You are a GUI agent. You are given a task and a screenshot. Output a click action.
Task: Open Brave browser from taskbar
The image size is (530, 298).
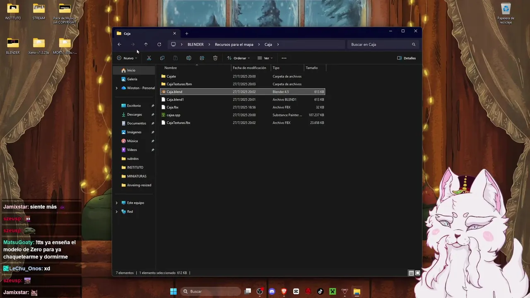click(x=284, y=291)
